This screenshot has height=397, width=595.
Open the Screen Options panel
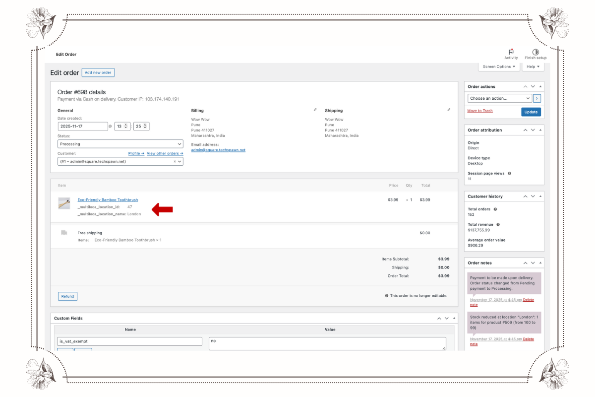point(499,66)
